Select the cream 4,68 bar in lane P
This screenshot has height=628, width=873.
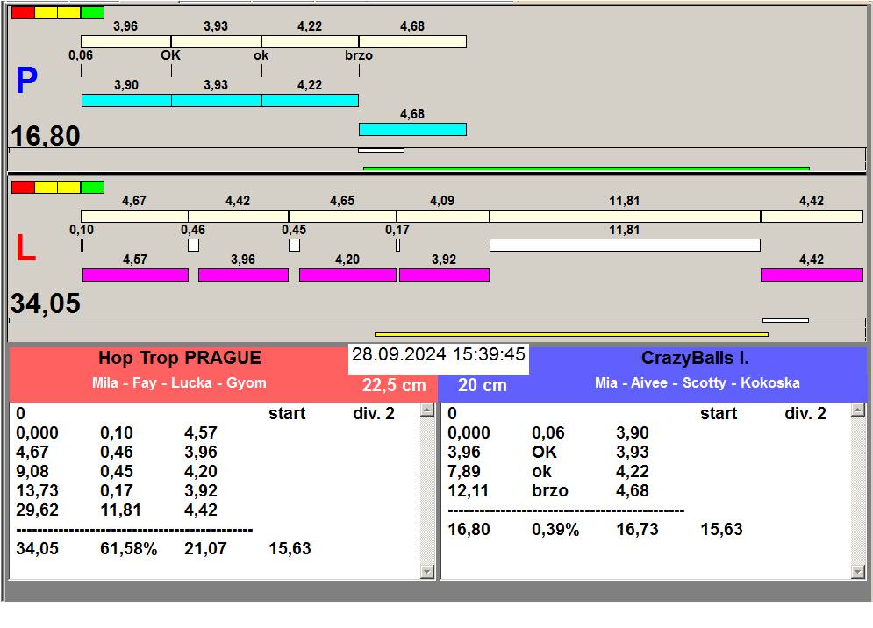click(412, 42)
